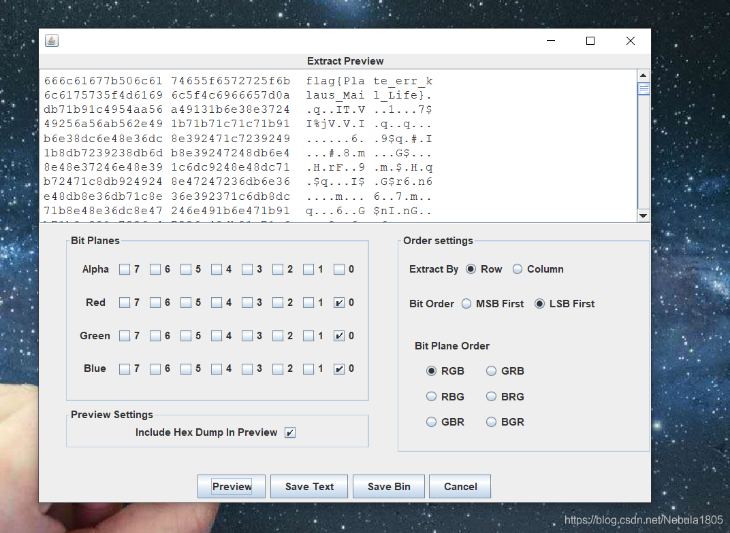Maximize the extract preview window
This screenshot has width=730, height=533.
(x=590, y=41)
